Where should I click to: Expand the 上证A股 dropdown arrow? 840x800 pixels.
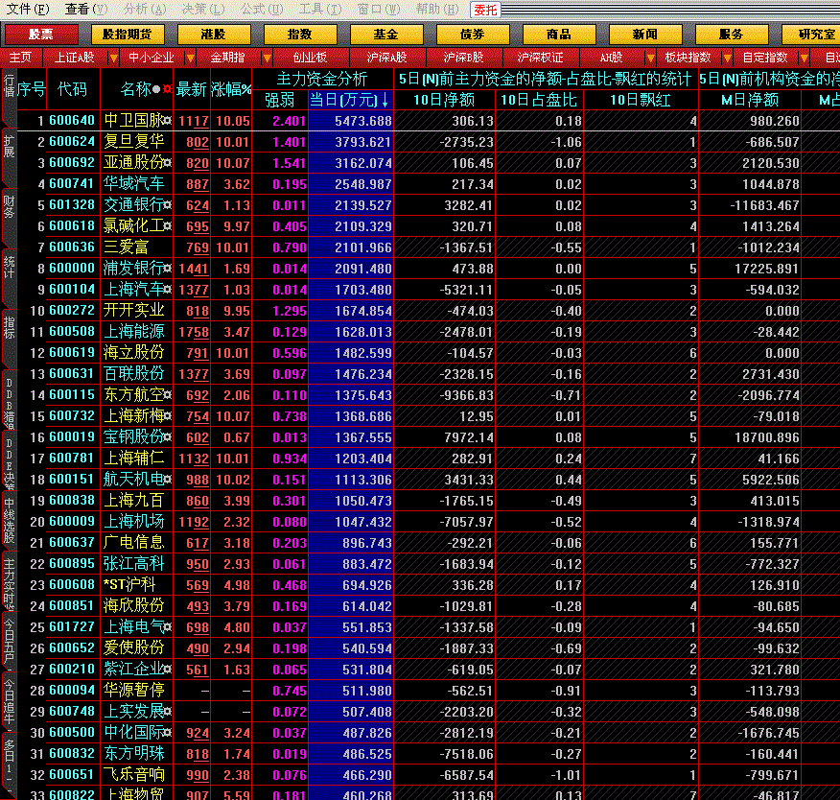[113, 58]
